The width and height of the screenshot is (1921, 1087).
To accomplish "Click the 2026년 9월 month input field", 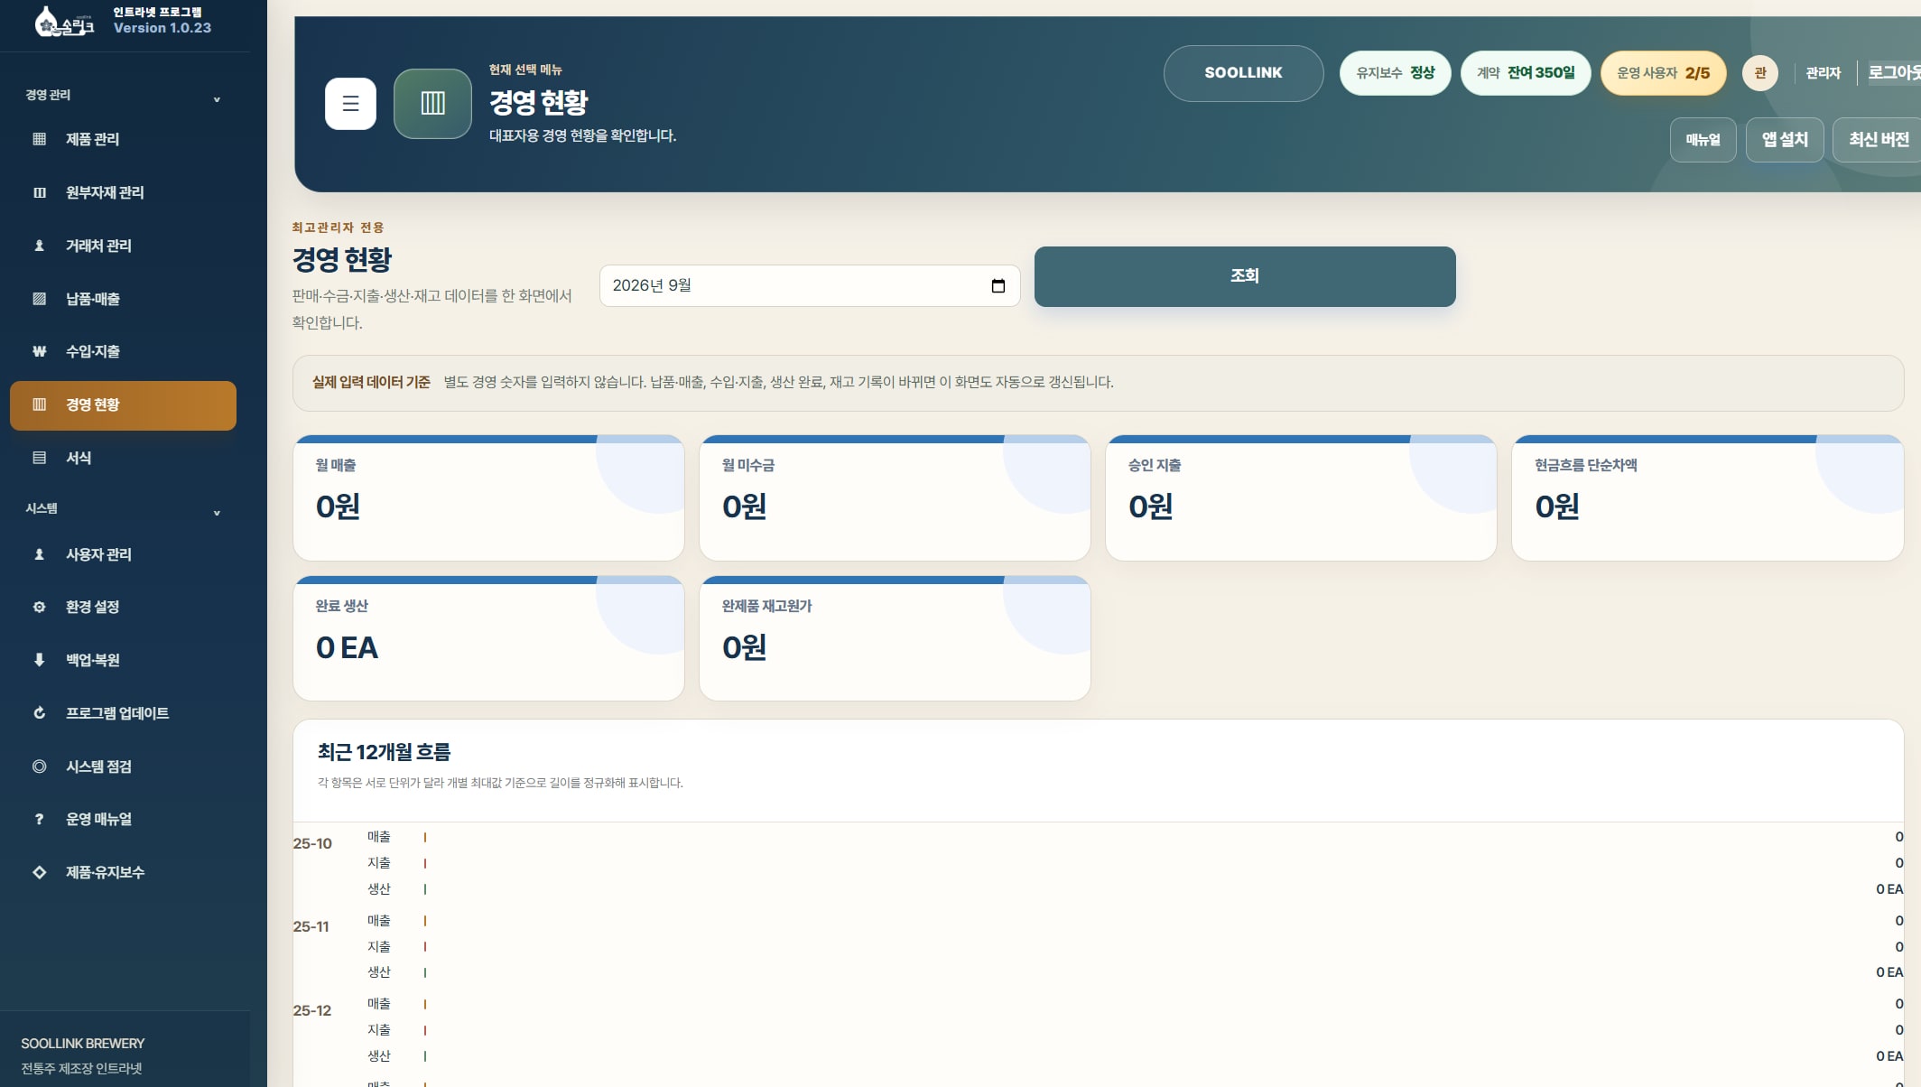I will [x=810, y=286].
